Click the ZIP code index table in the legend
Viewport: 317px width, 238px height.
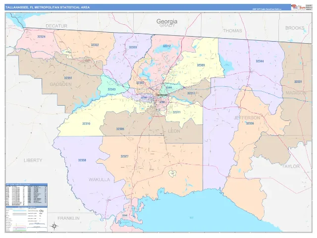coord(26,195)
